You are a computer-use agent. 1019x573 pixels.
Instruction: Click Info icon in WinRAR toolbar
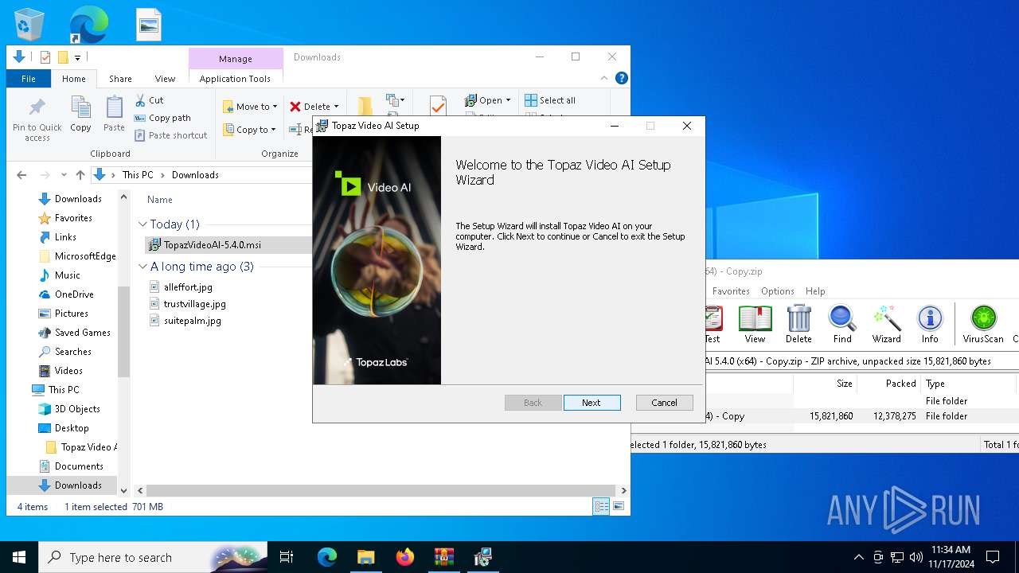tap(930, 324)
